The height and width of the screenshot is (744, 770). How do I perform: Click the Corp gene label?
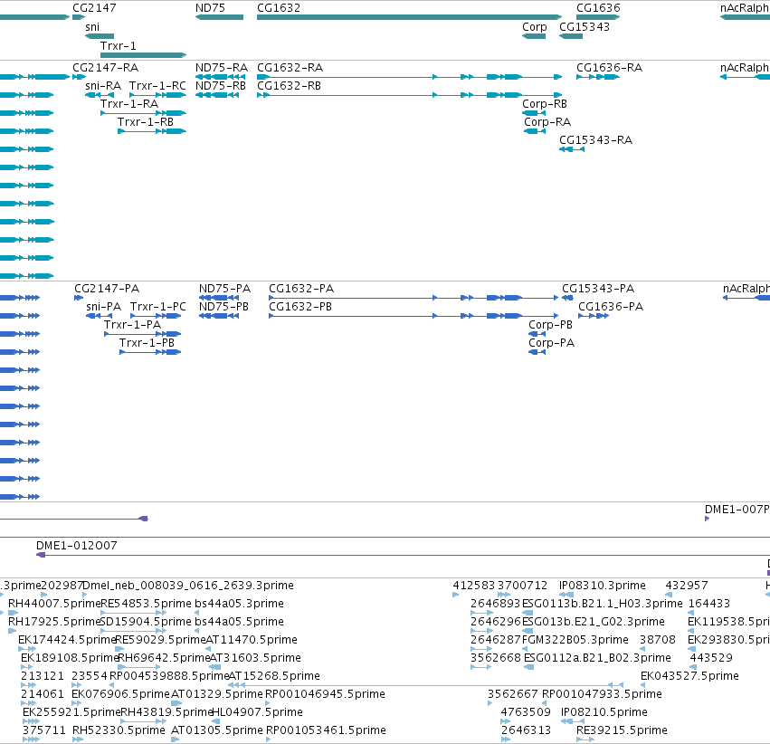[x=534, y=27]
